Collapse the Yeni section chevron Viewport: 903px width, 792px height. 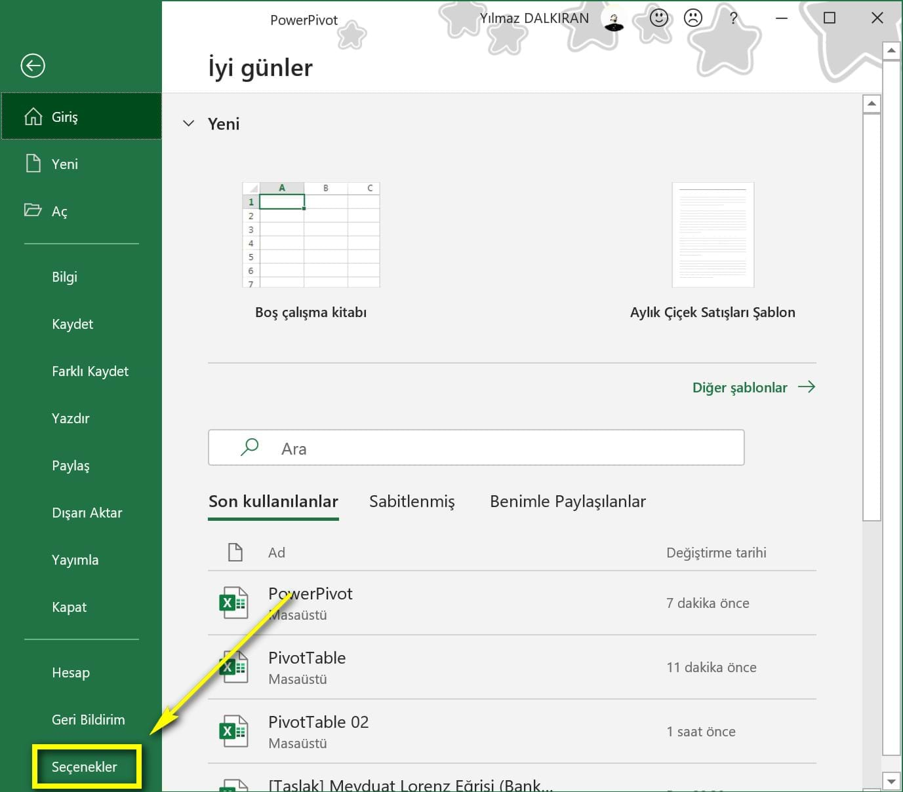tap(189, 123)
